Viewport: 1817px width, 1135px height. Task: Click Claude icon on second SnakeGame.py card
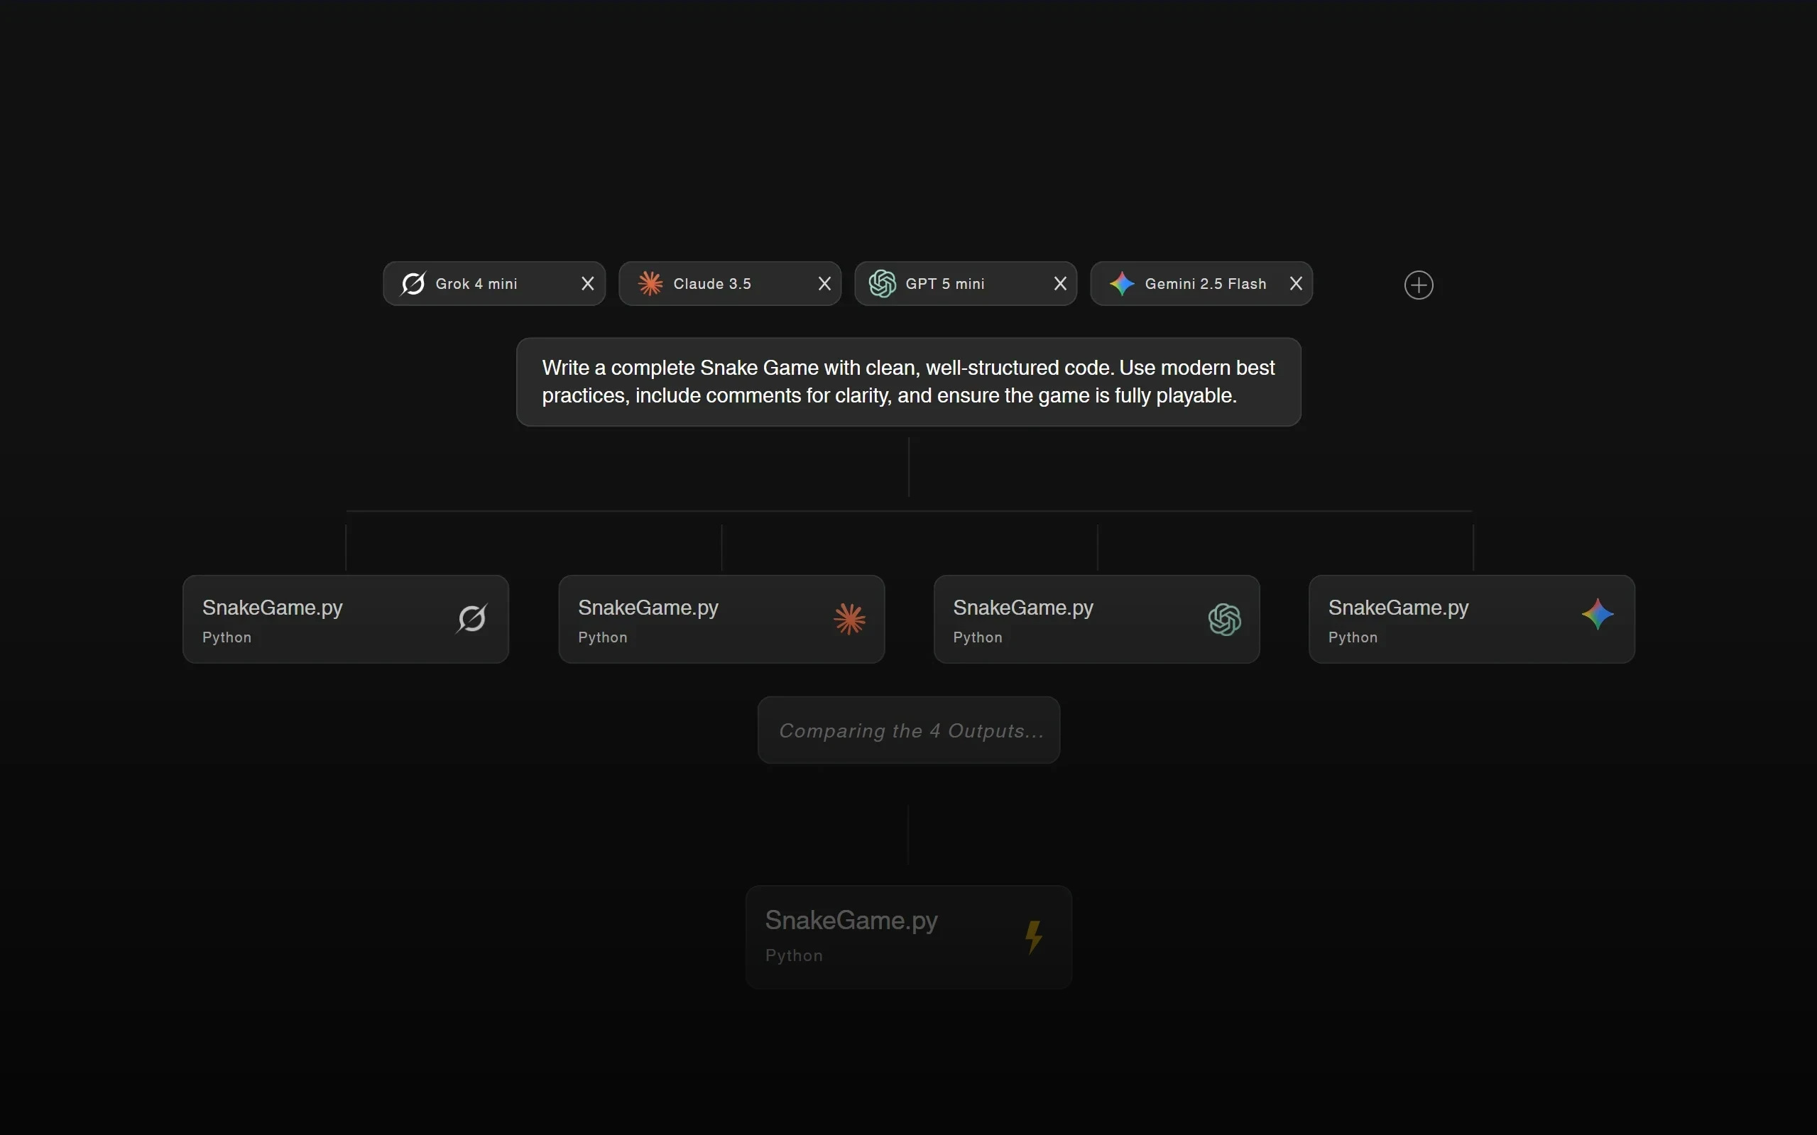pos(849,619)
